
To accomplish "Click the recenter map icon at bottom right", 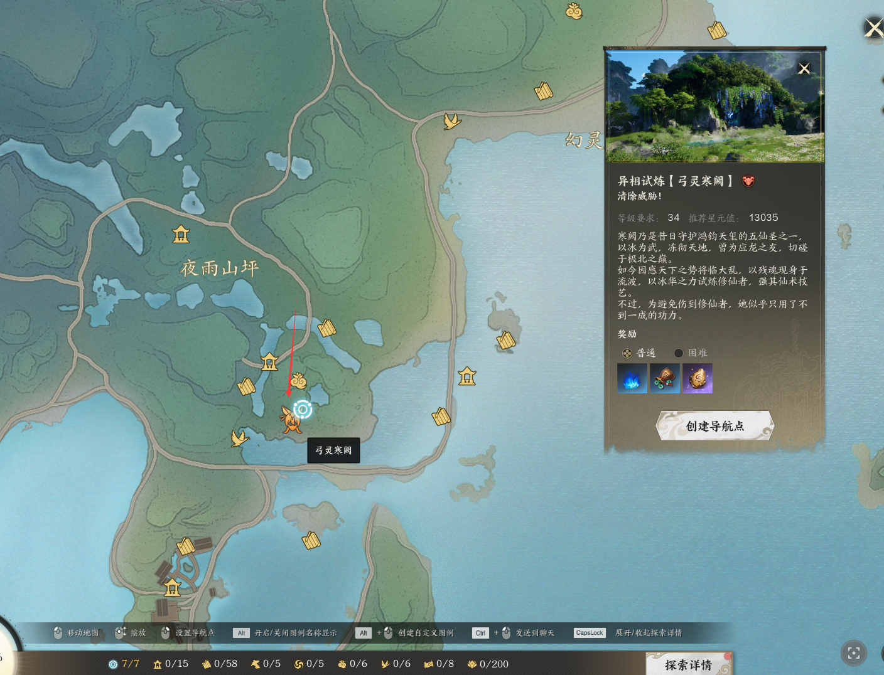I will (x=853, y=653).
